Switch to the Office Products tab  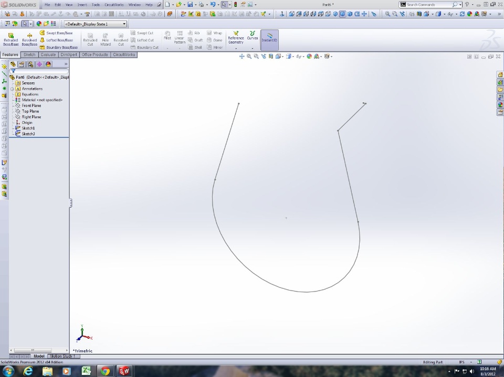(95, 55)
